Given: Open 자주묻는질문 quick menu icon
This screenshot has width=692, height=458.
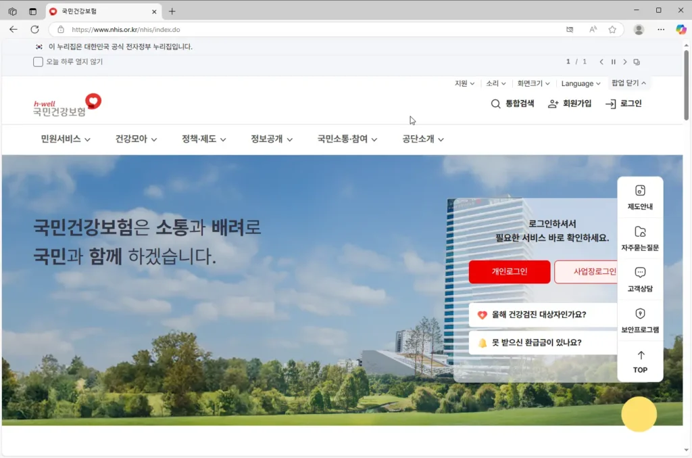Looking at the screenshot, I should click(640, 239).
